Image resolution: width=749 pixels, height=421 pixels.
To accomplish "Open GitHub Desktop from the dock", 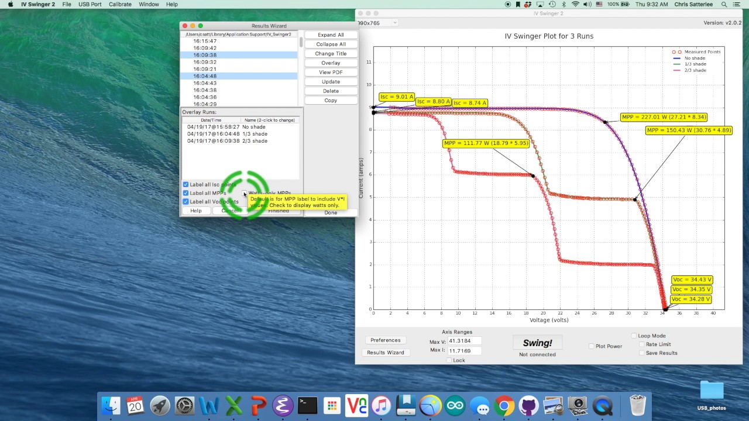I will click(528, 405).
